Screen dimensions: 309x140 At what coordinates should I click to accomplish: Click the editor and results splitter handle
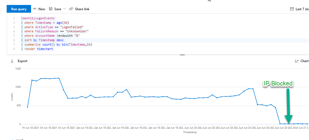[x=182, y=55]
